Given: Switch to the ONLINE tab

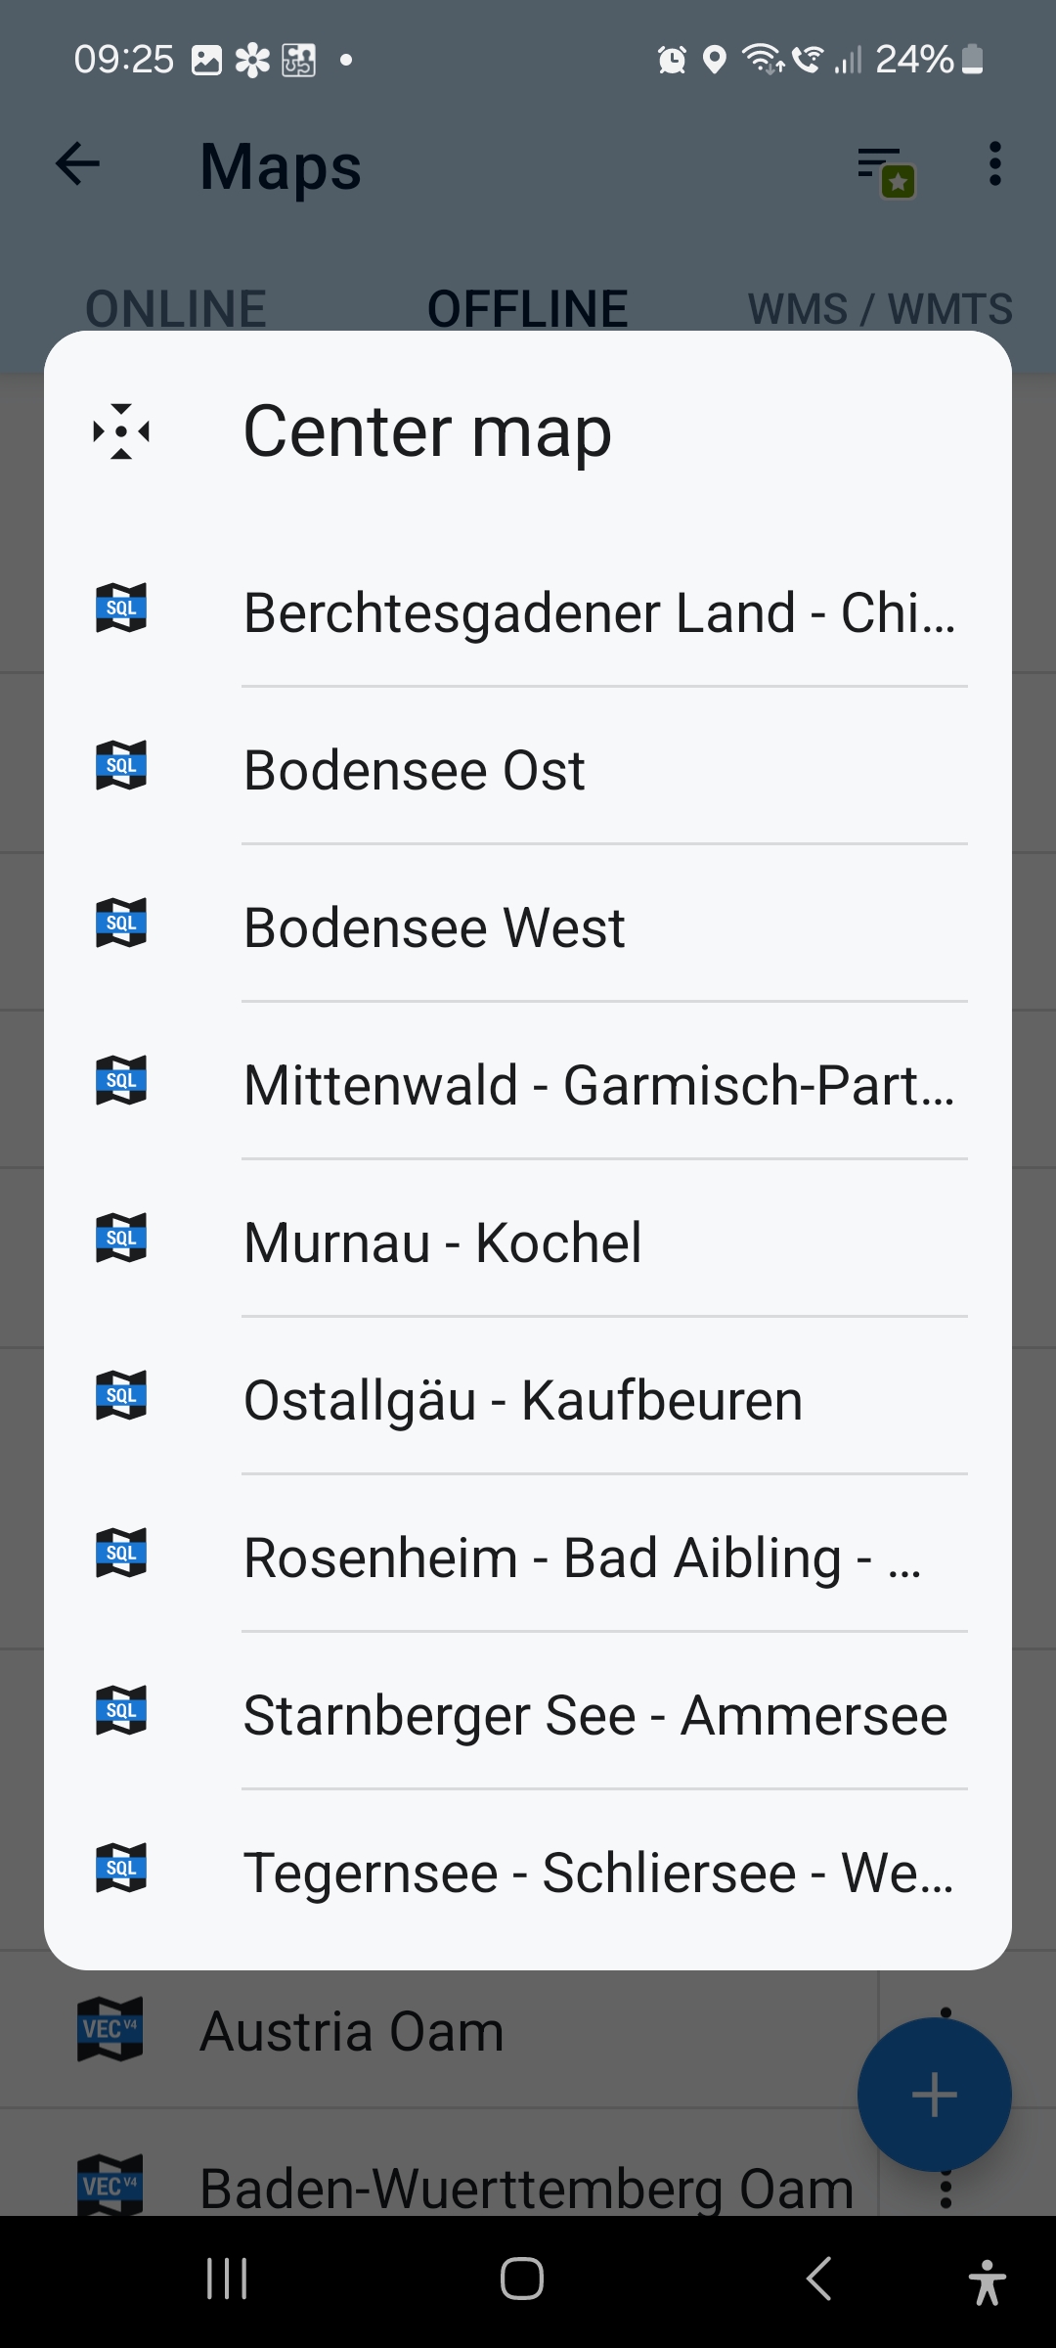Looking at the screenshot, I should (176, 309).
